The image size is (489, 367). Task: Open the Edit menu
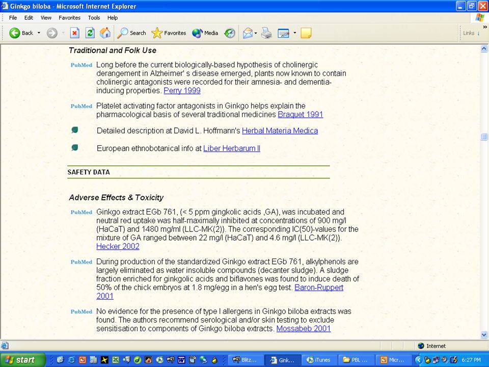29,18
